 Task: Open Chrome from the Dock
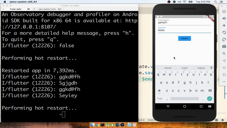98,125
